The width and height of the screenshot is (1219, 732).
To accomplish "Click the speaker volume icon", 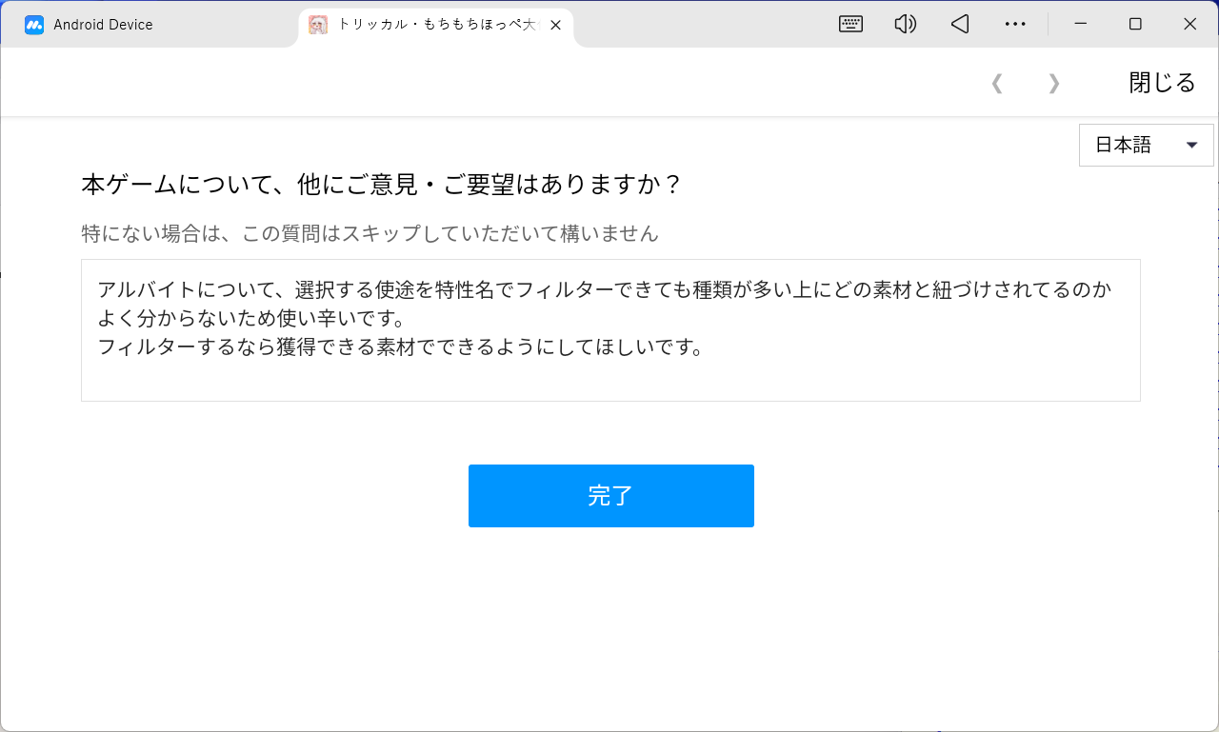I will [x=905, y=25].
